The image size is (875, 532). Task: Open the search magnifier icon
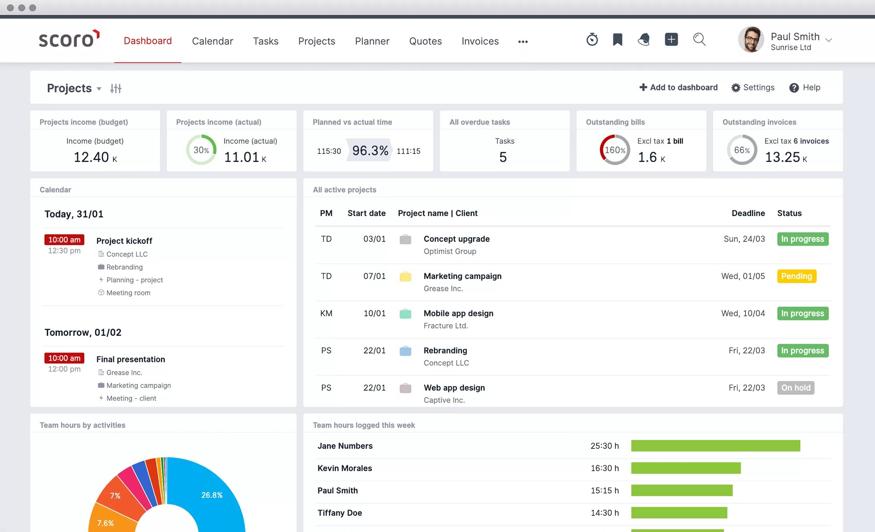coord(699,39)
